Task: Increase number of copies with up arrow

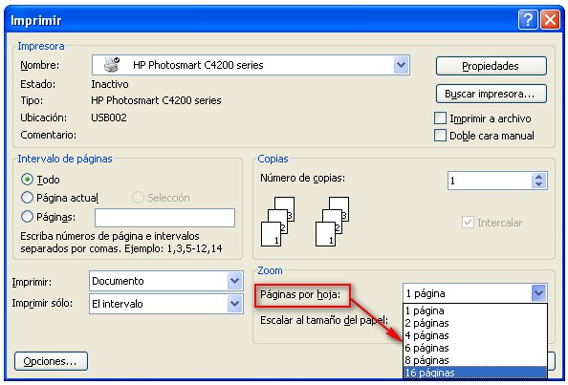Action: click(x=538, y=177)
